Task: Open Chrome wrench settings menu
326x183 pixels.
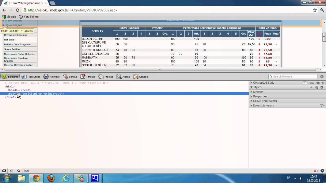Action: 322,10
